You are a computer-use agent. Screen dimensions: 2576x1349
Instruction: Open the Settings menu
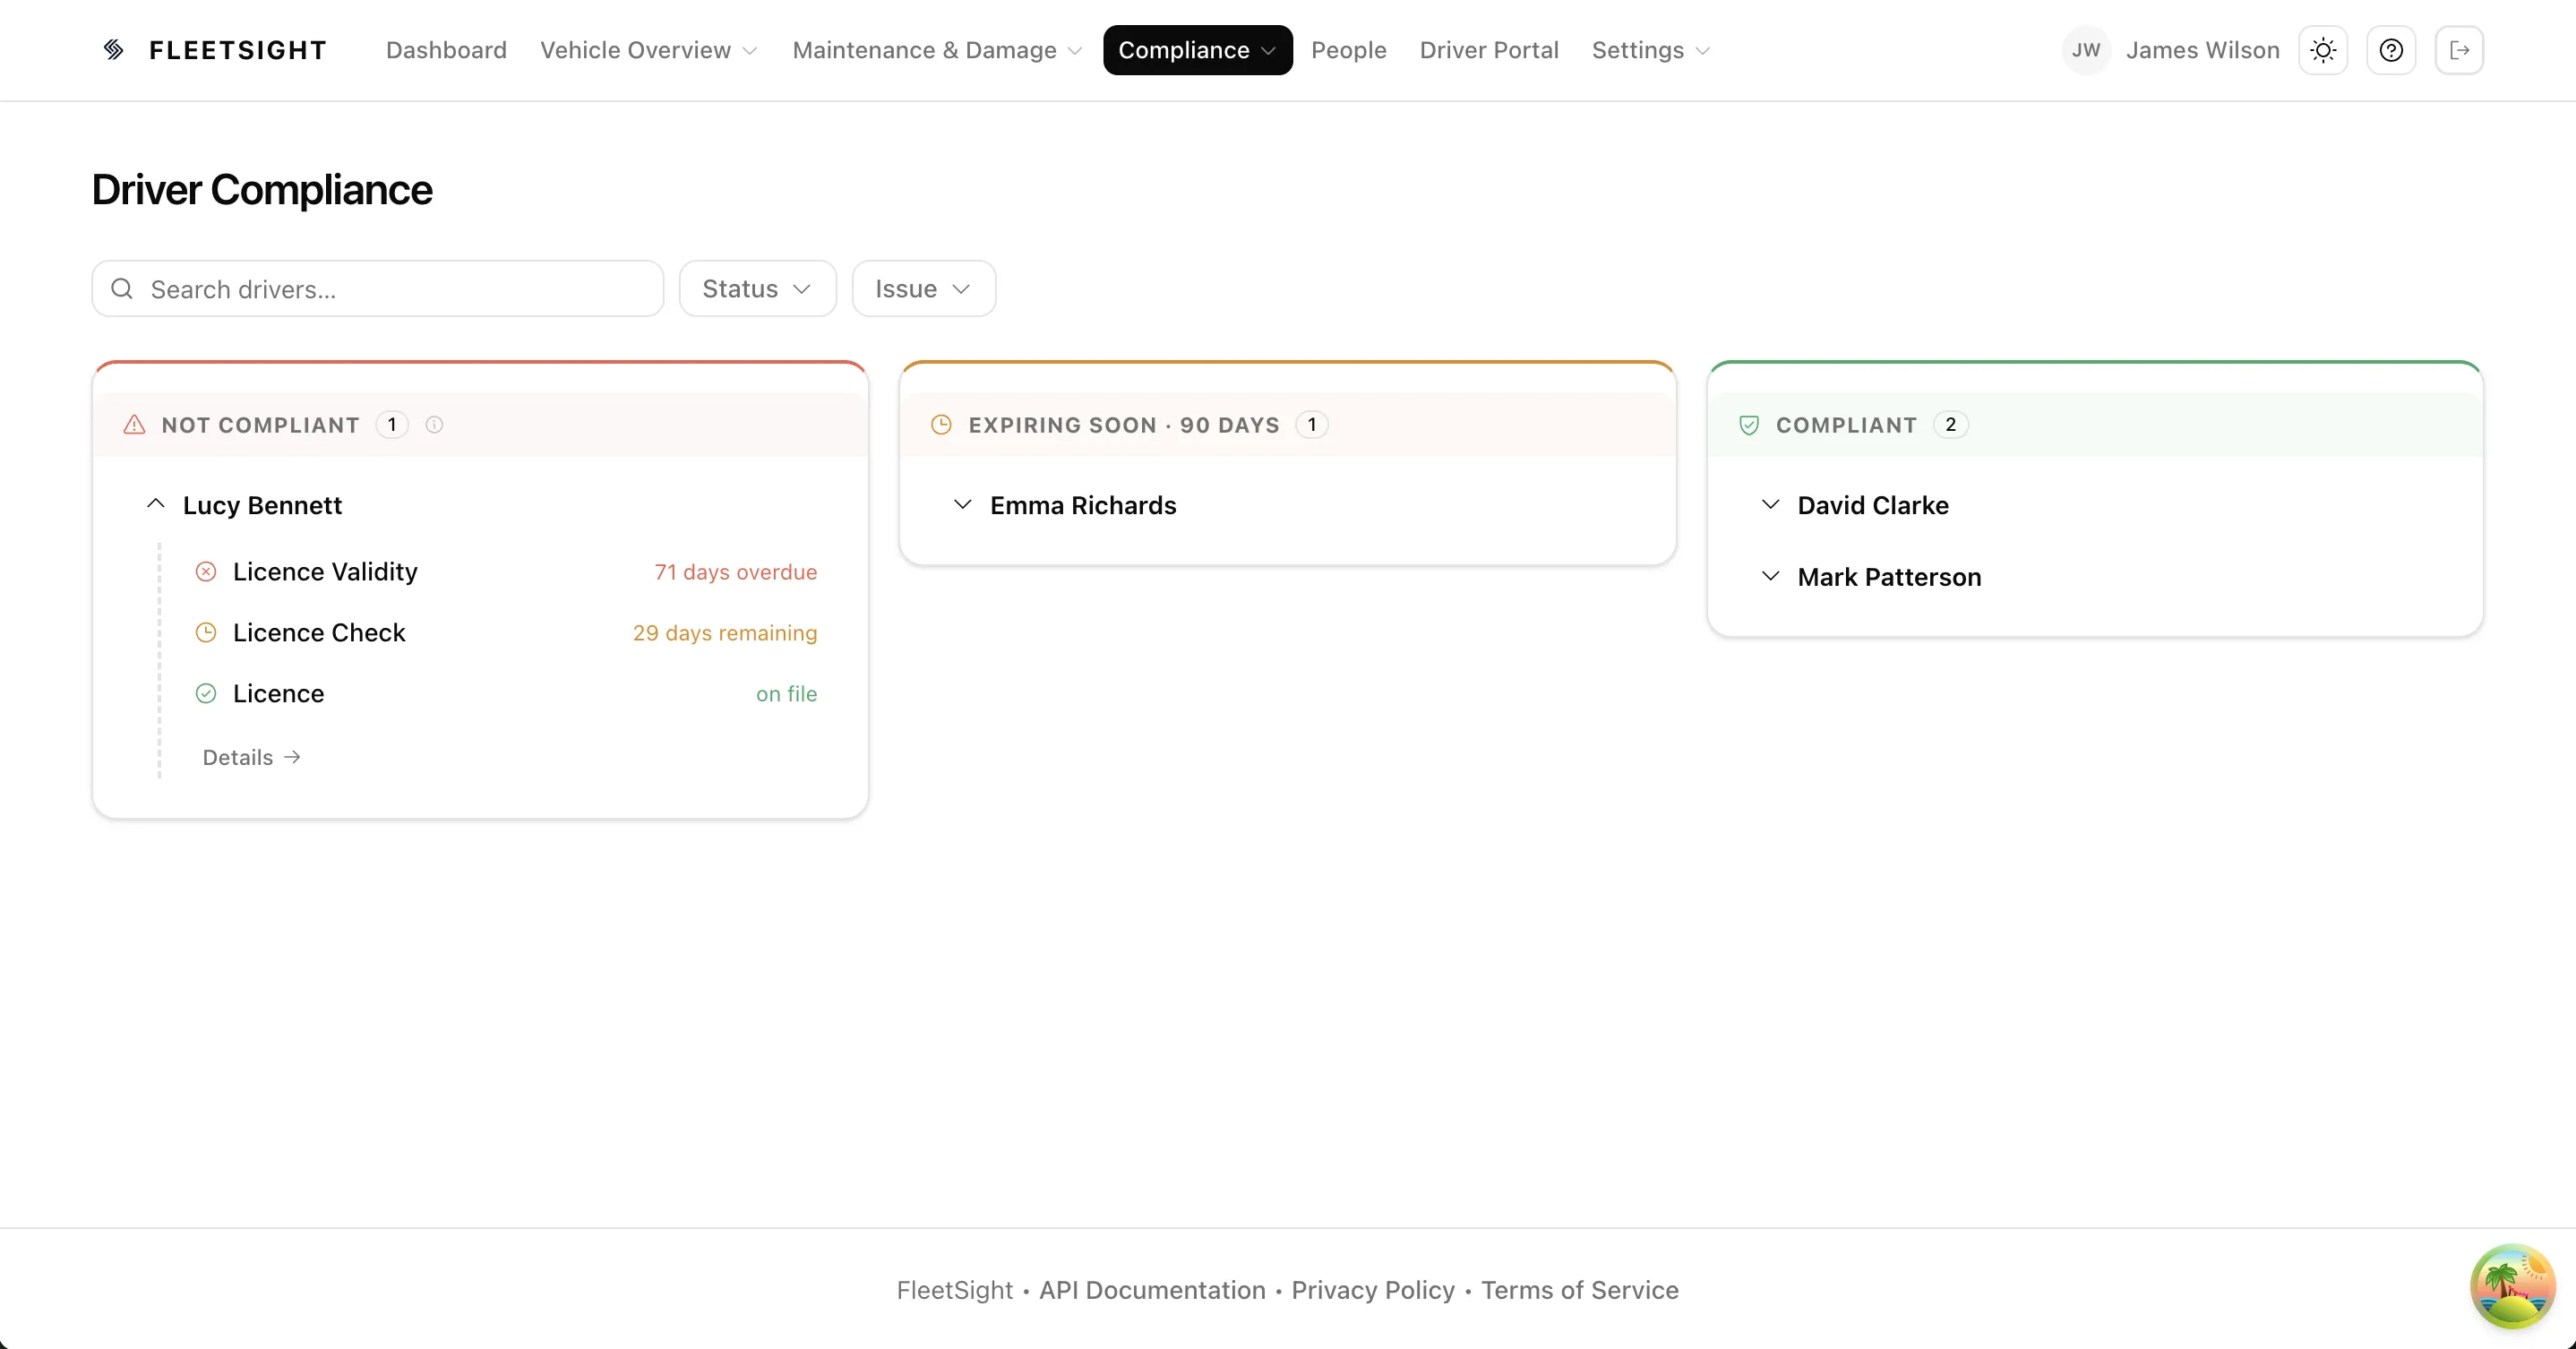tap(1650, 50)
